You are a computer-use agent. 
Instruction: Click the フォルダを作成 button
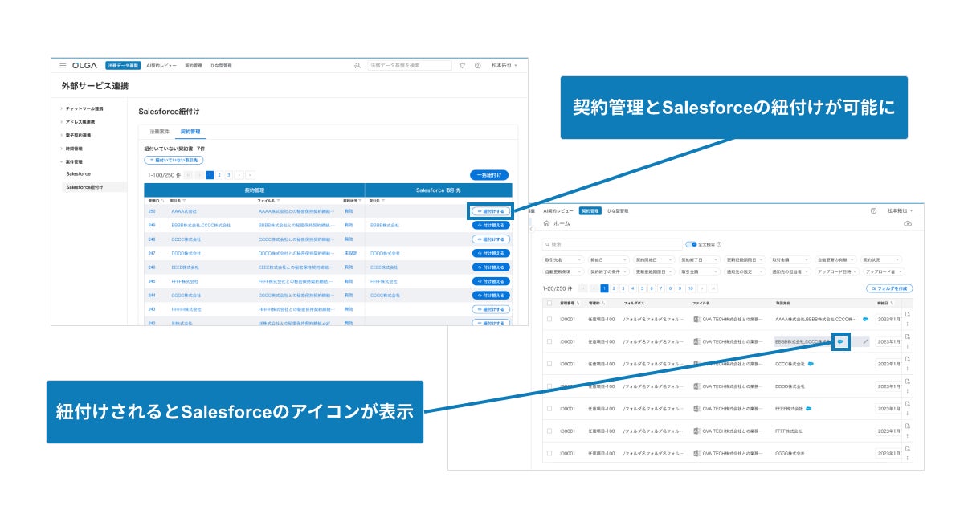pos(889,288)
